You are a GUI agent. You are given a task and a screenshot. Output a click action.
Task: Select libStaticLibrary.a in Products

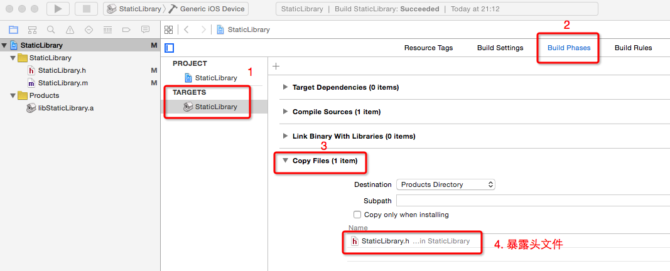[65, 108]
